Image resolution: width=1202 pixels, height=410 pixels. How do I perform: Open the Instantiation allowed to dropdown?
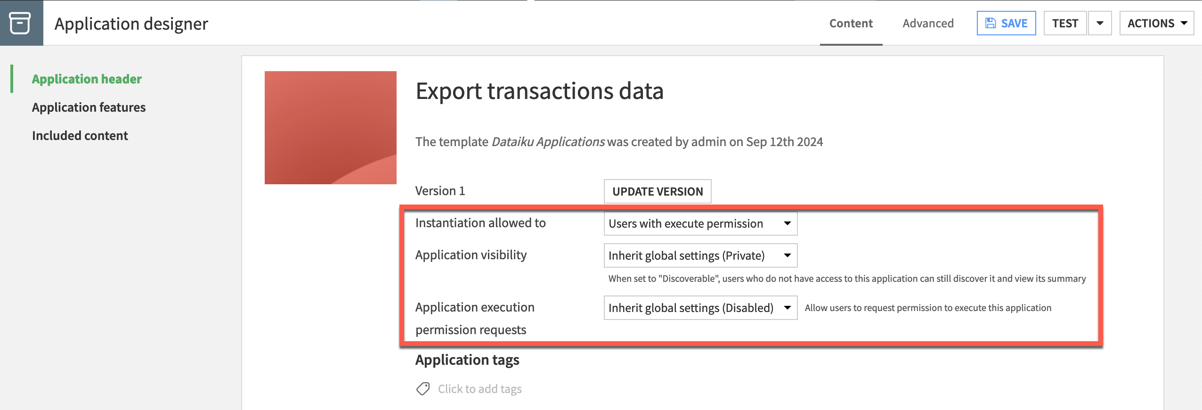[x=700, y=223]
